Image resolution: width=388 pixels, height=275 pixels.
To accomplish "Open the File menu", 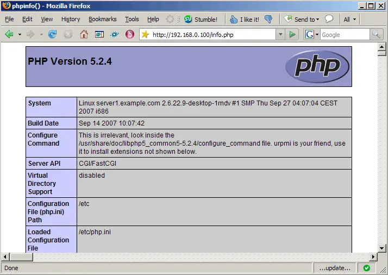I will 9,19.
